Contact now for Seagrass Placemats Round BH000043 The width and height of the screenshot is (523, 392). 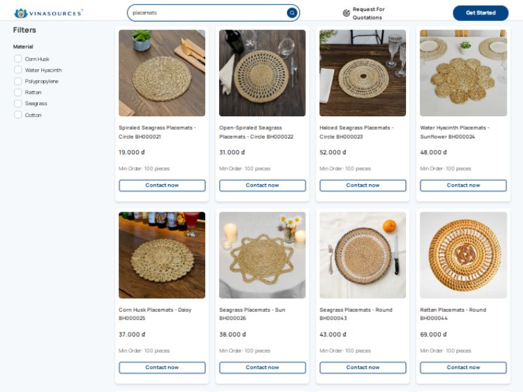363,368
